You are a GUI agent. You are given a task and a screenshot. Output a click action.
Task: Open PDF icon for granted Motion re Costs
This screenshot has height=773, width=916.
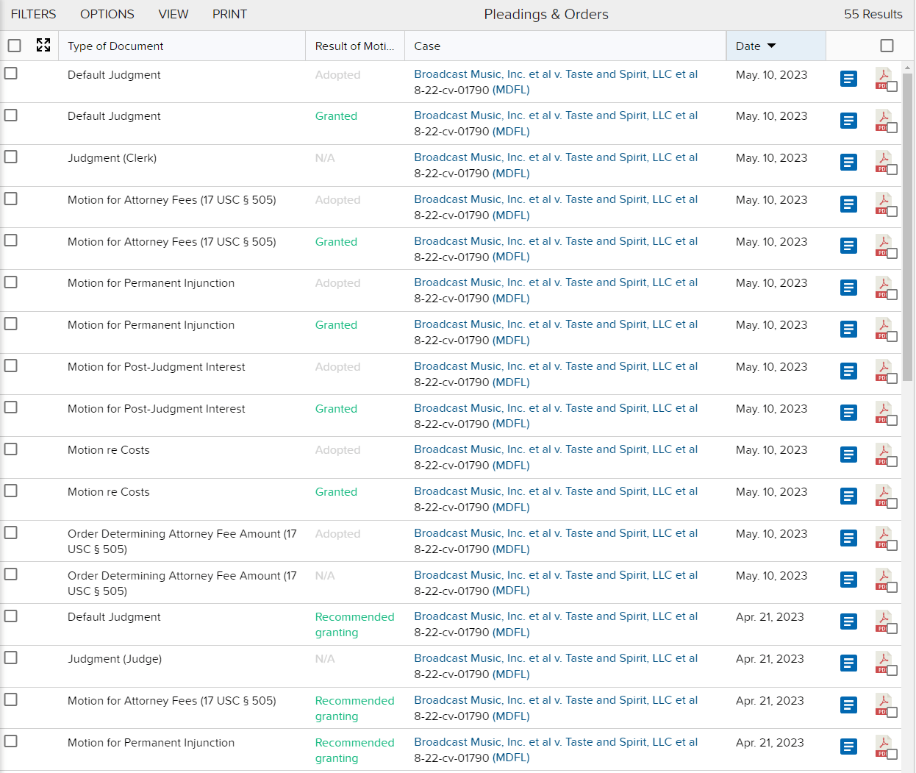pyautogui.click(x=883, y=495)
